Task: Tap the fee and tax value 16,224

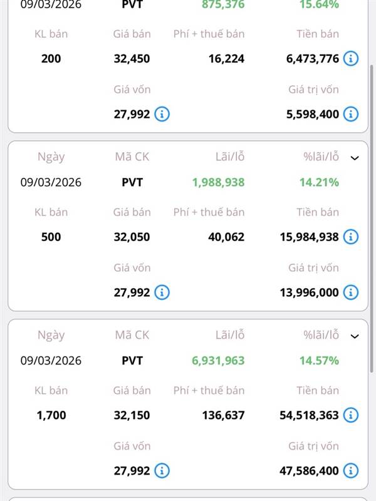Action: (227, 59)
